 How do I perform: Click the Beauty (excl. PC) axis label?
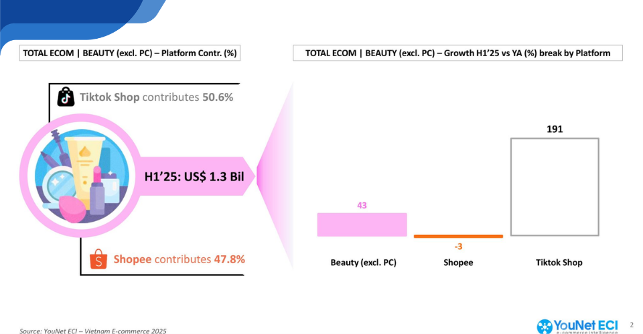point(364,263)
